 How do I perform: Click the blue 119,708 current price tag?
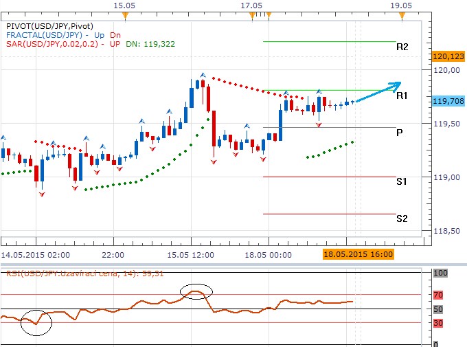tap(448, 101)
